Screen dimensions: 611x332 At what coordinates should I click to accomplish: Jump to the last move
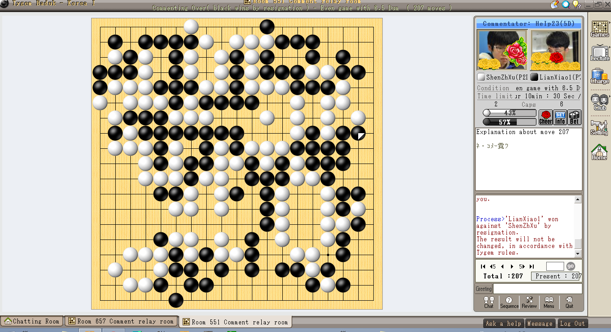click(x=531, y=266)
